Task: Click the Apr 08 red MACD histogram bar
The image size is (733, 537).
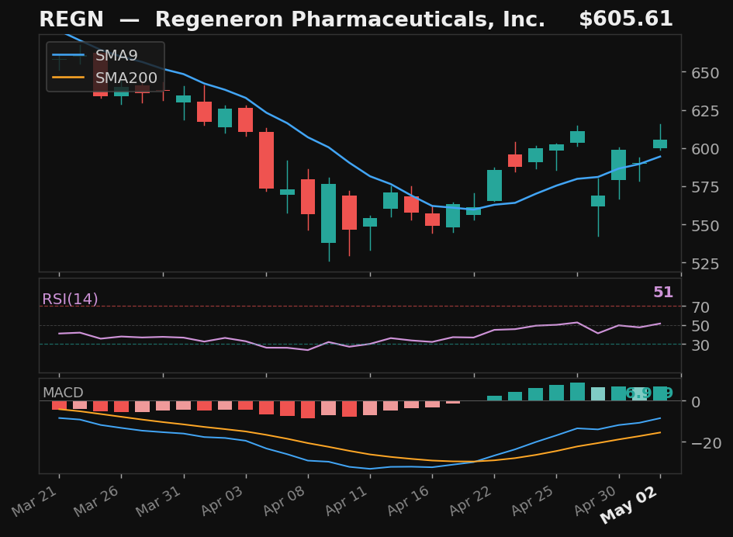Action: click(308, 410)
